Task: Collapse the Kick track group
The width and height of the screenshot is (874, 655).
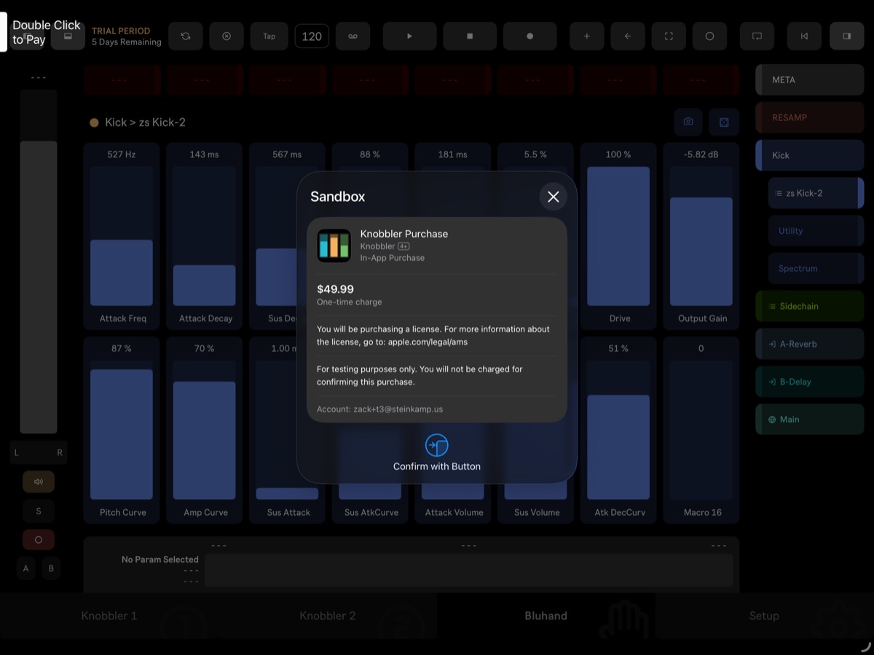Action: coord(809,155)
